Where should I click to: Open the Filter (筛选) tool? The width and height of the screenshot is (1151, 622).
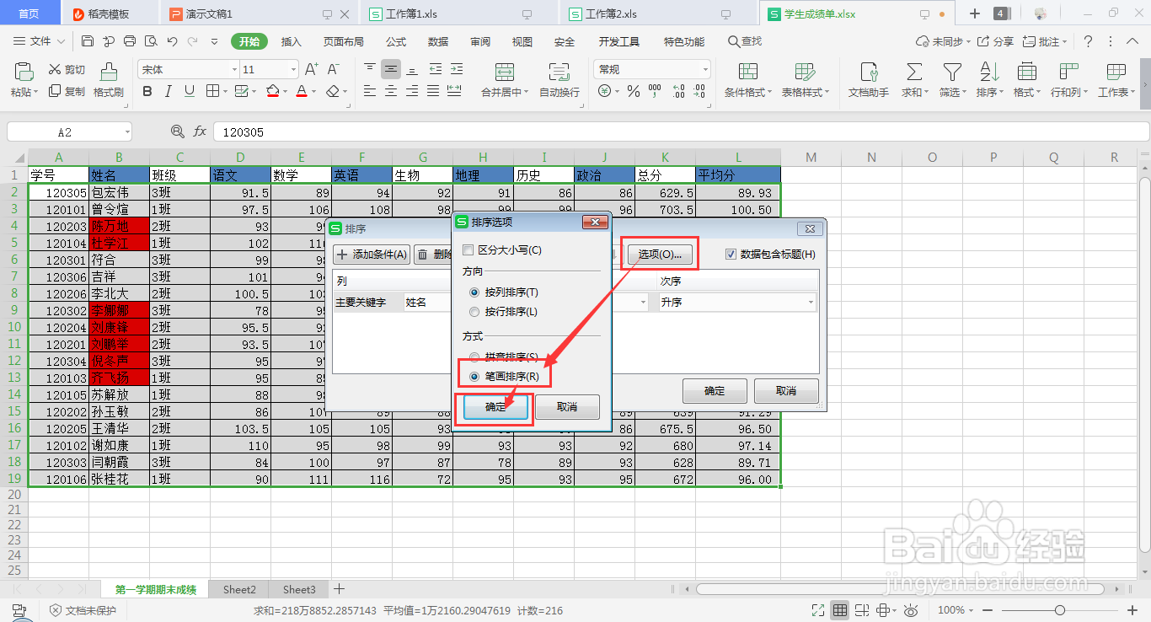click(x=950, y=80)
